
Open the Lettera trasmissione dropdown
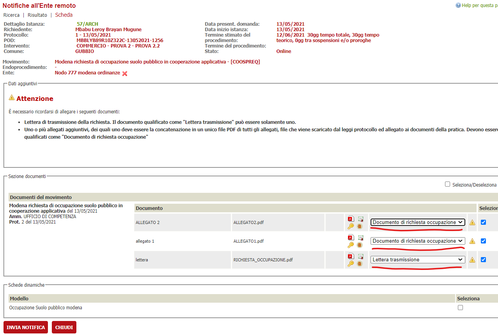point(417,259)
